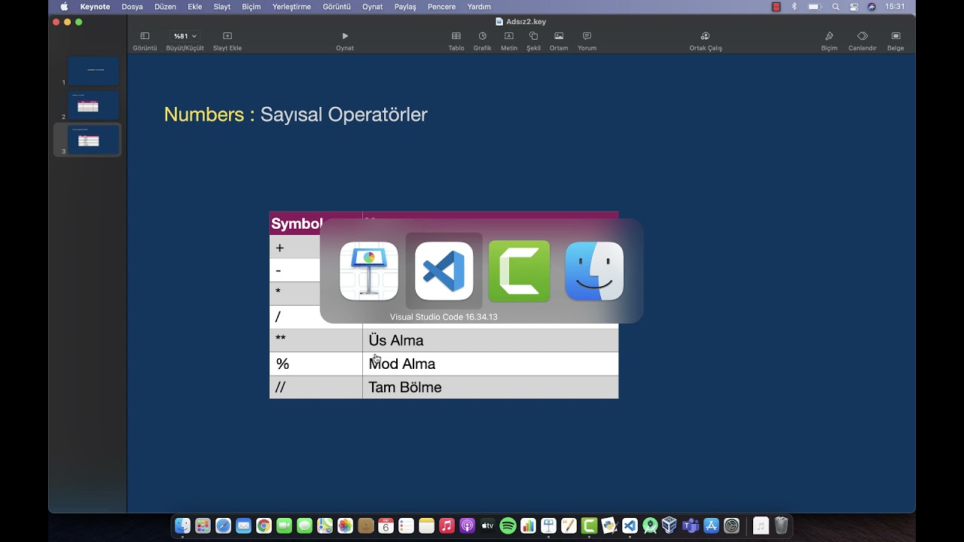Open the Görüntü view options toolbar button
Image resolution: width=964 pixels, height=542 pixels.
tap(145, 41)
